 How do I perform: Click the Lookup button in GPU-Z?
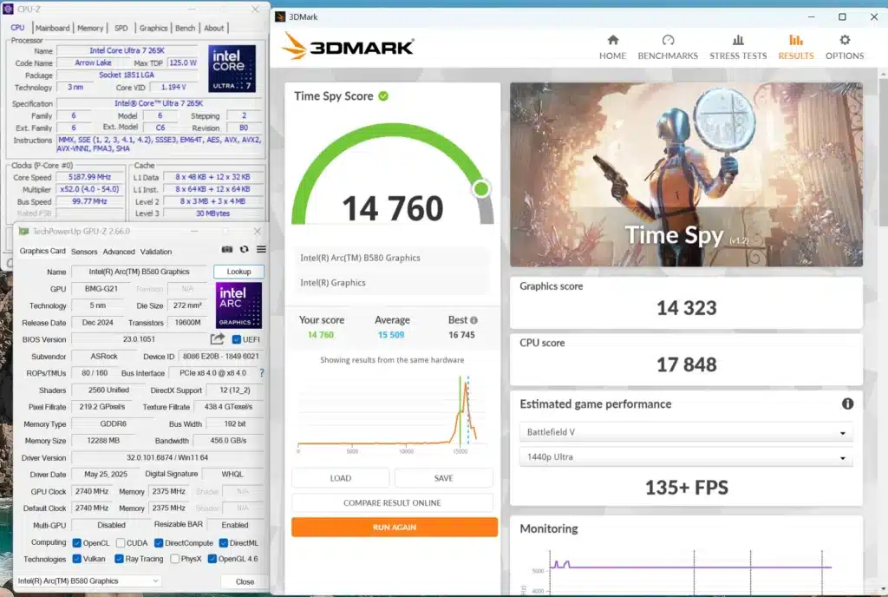239,272
